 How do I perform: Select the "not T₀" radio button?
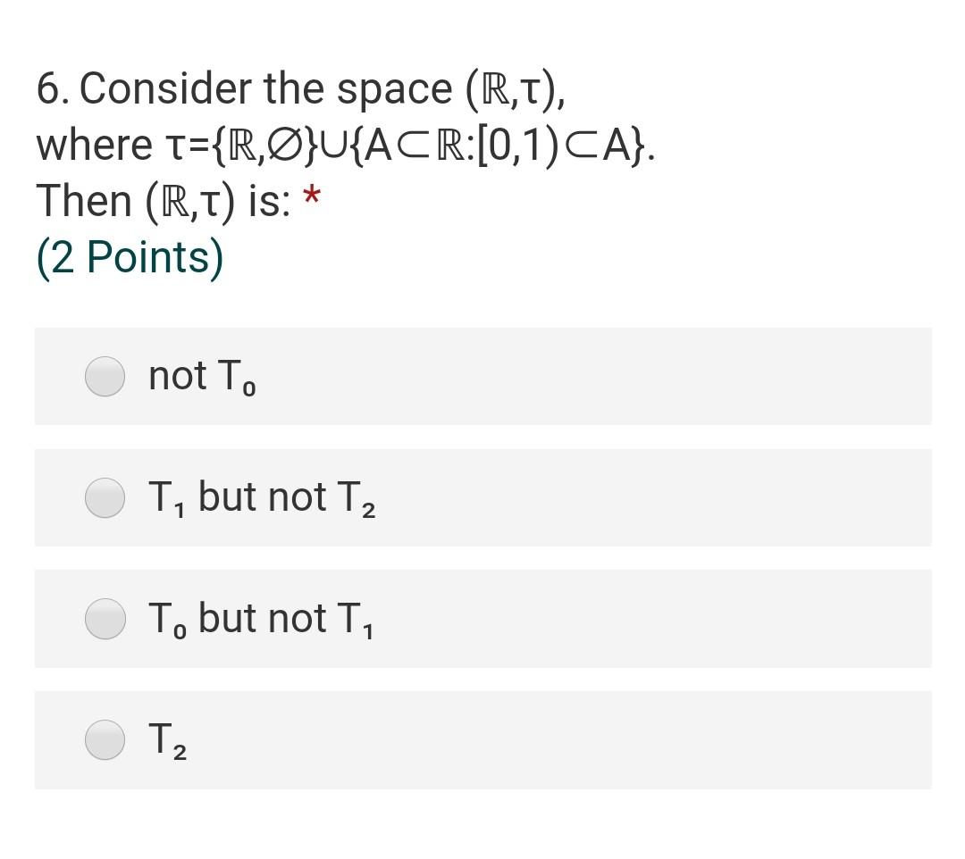(105, 376)
